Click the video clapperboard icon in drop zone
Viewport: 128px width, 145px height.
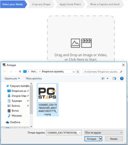pos(86,43)
